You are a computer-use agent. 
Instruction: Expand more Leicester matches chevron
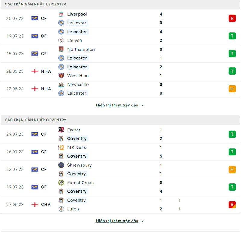(x=142, y=105)
